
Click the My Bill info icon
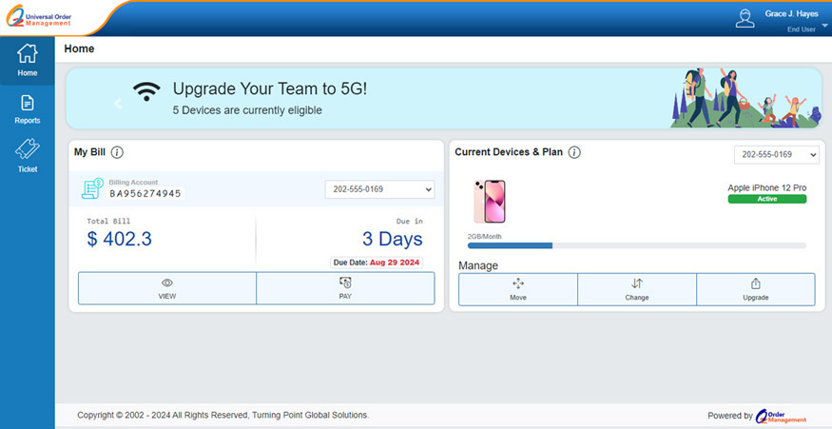click(117, 152)
